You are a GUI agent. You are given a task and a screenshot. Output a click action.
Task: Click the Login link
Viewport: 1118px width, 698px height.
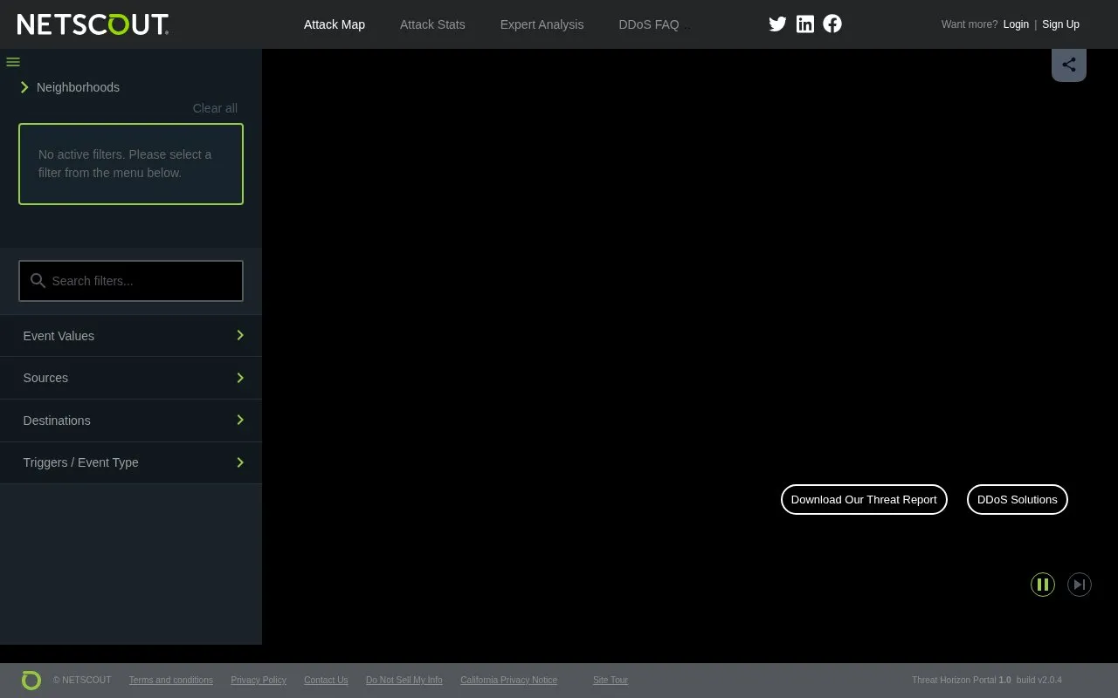[x=1016, y=24]
